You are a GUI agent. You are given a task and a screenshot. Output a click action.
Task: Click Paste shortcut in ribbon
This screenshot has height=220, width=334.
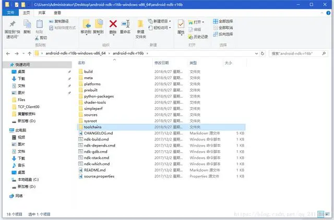point(63,28)
